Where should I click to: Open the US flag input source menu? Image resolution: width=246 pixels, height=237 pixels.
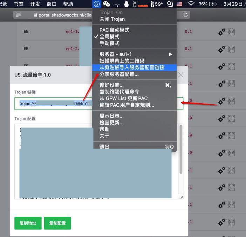coord(179,4)
